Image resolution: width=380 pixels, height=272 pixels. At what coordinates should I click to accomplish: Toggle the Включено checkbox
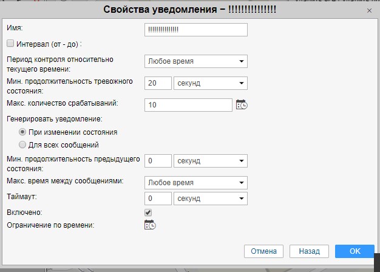148,212
